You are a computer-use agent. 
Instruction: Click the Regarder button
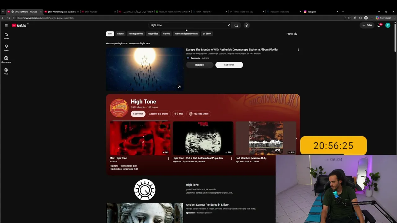click(200, 65)
